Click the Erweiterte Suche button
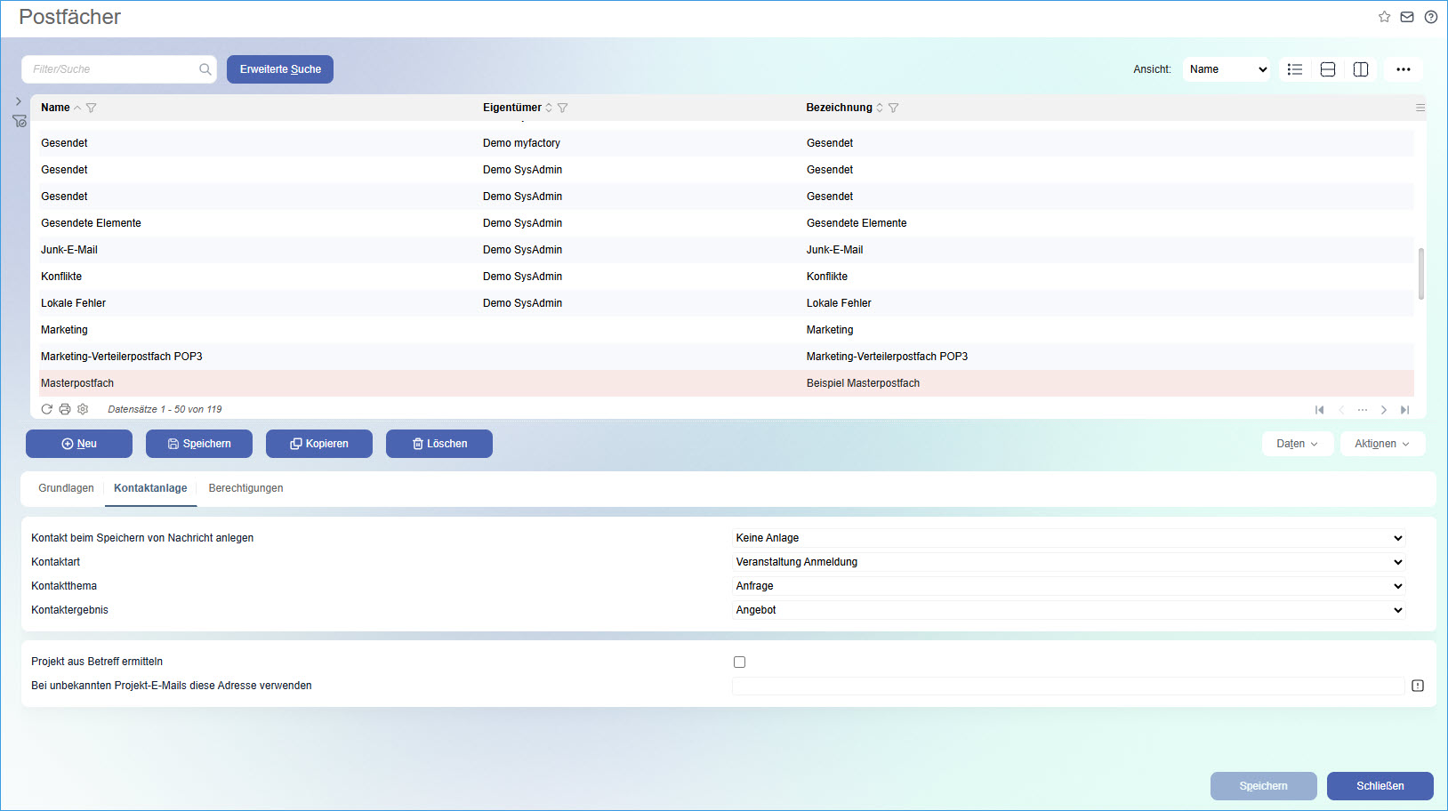This screenshot has height=811, width=1448. (280, 69)
